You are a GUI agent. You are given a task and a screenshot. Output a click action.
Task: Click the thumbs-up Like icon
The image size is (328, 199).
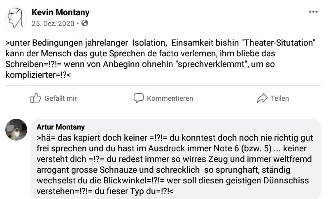pos(36,98)
